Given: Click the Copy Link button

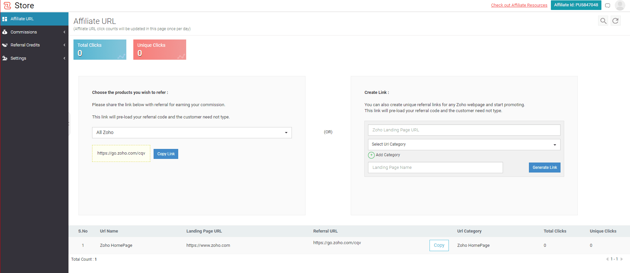Looking at the screenshot, I should (166, 154).
